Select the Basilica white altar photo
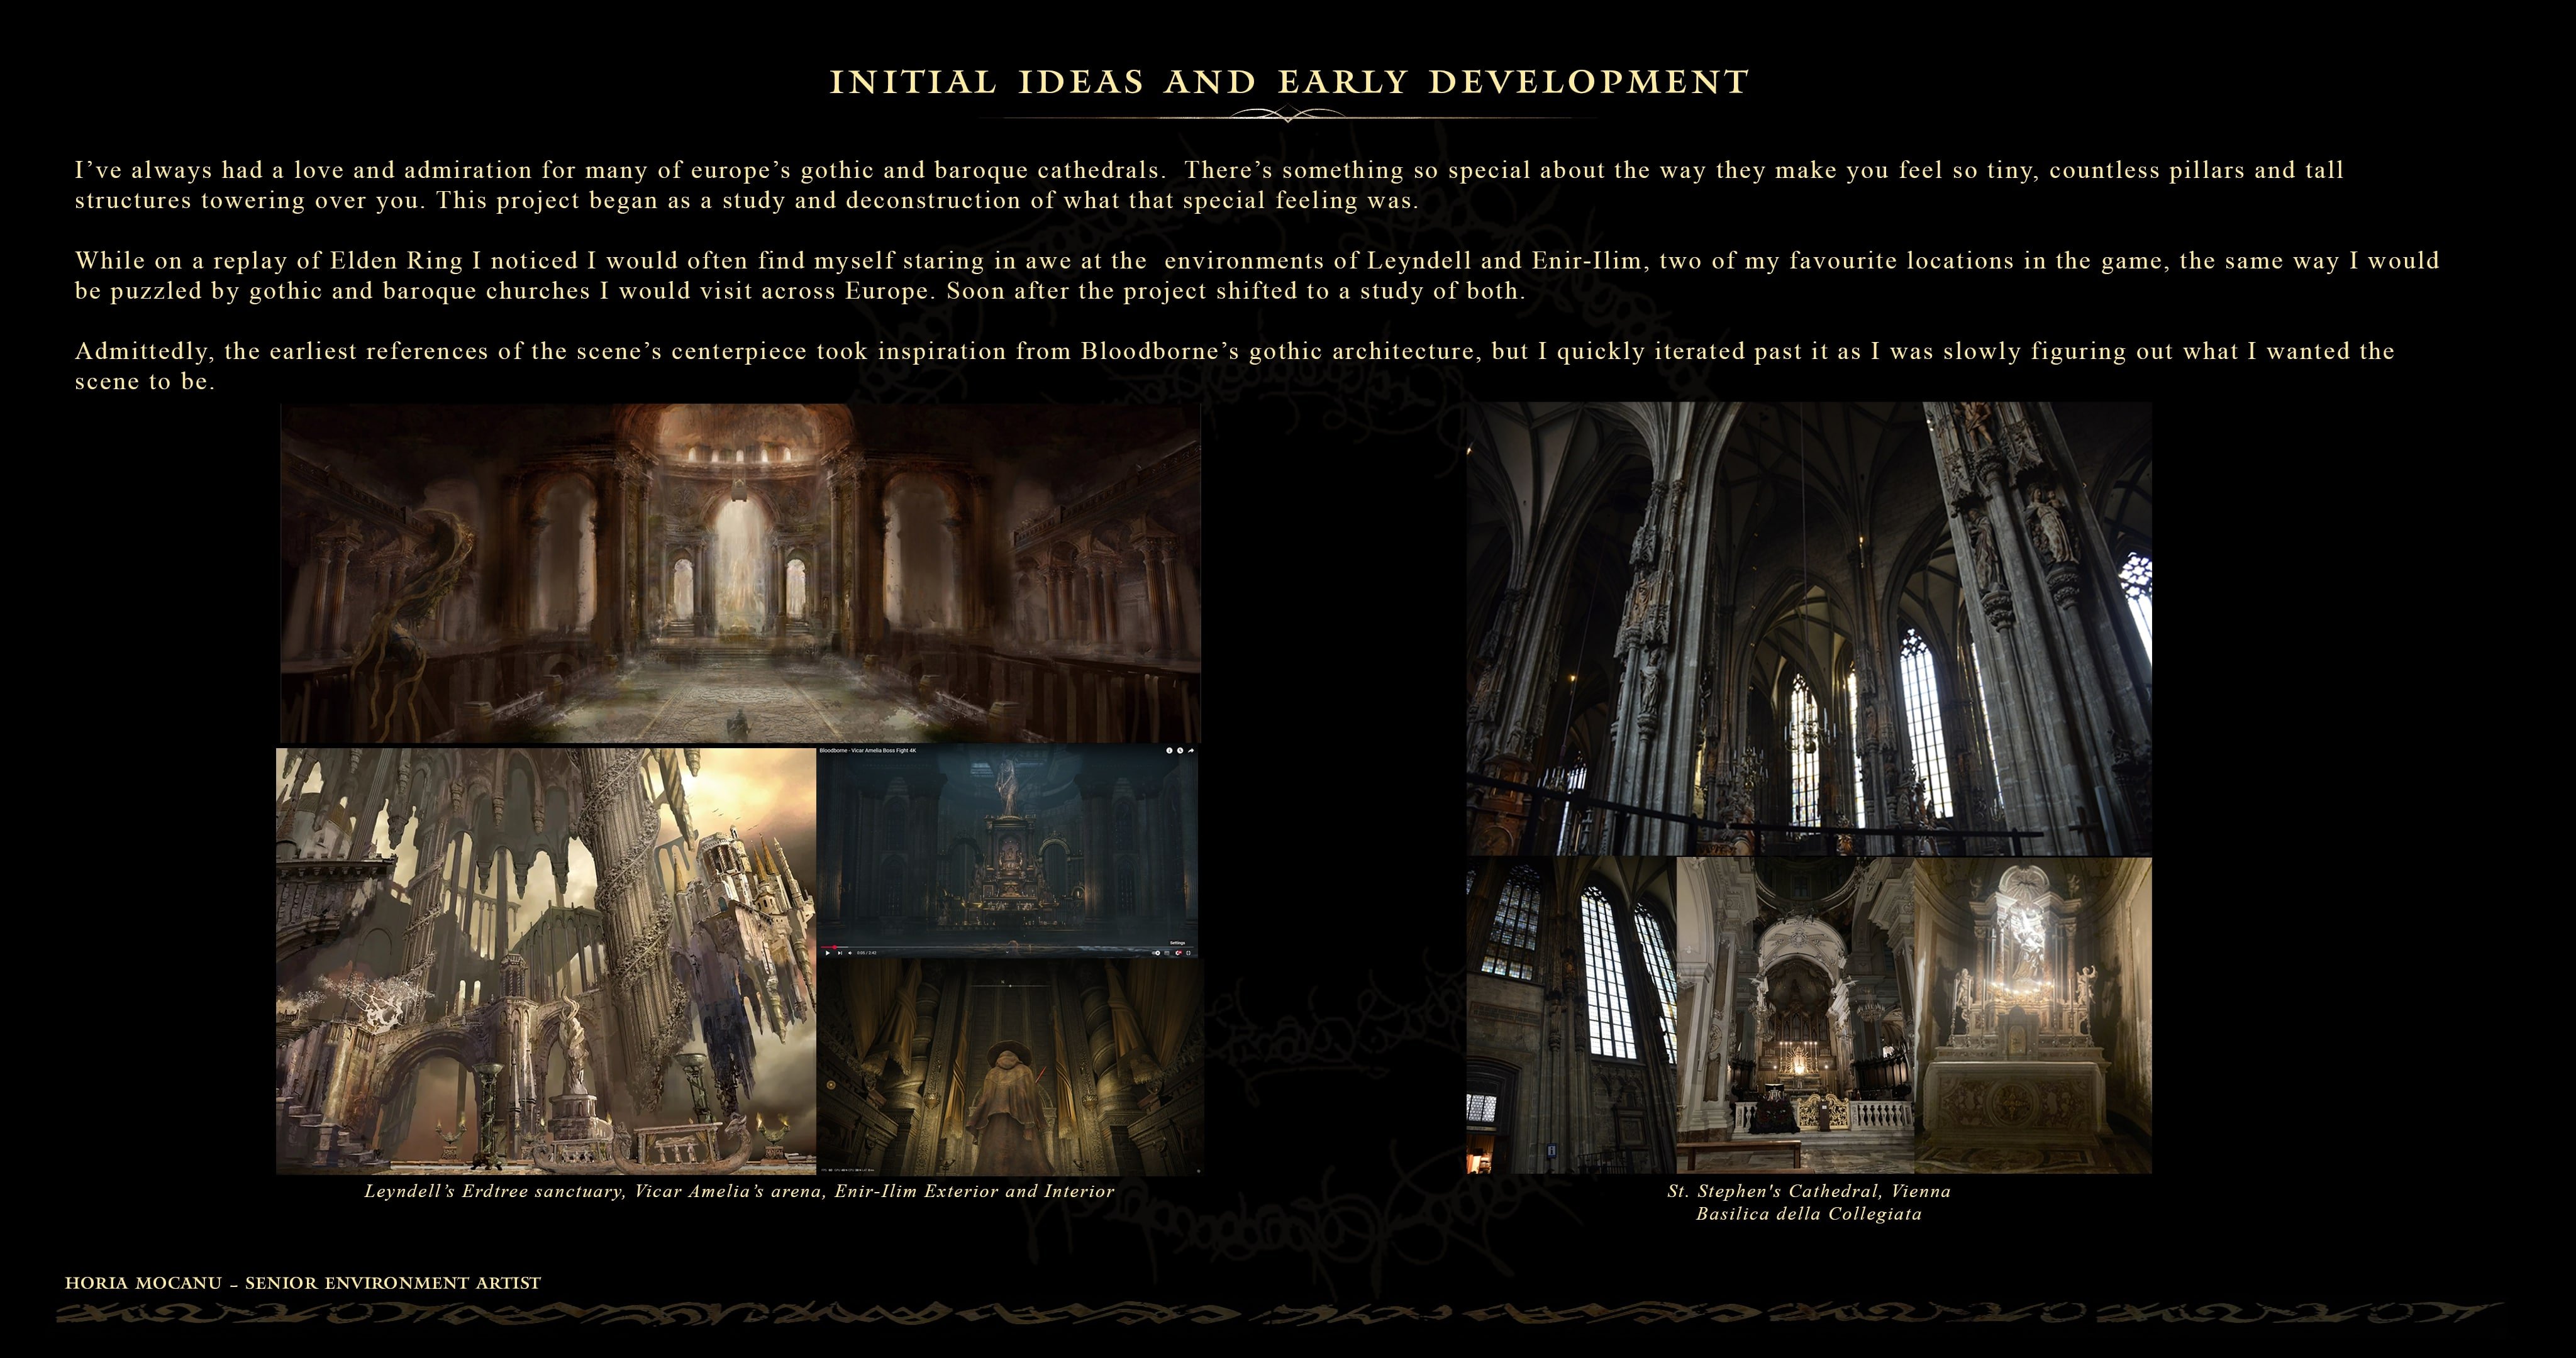 (2032, 1014)
